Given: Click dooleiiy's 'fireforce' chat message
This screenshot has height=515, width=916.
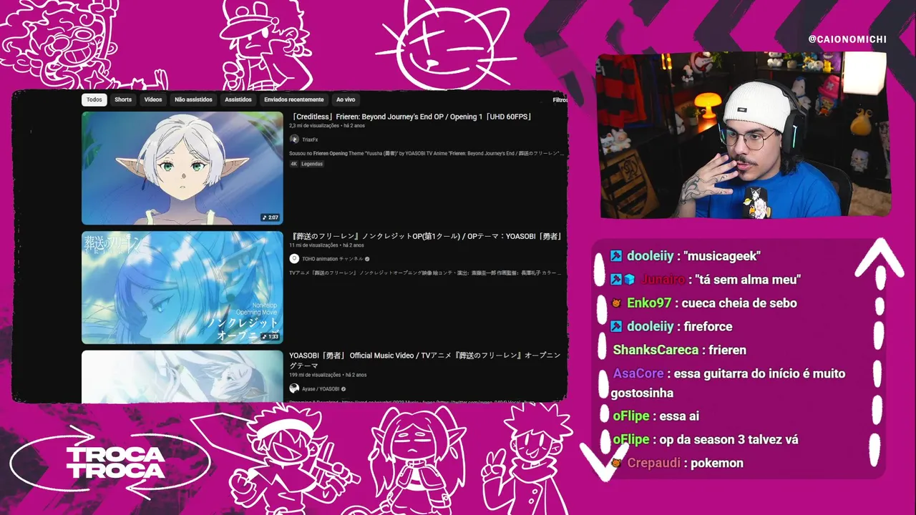Looking at the screenshot, I should (x=708, y=327).
